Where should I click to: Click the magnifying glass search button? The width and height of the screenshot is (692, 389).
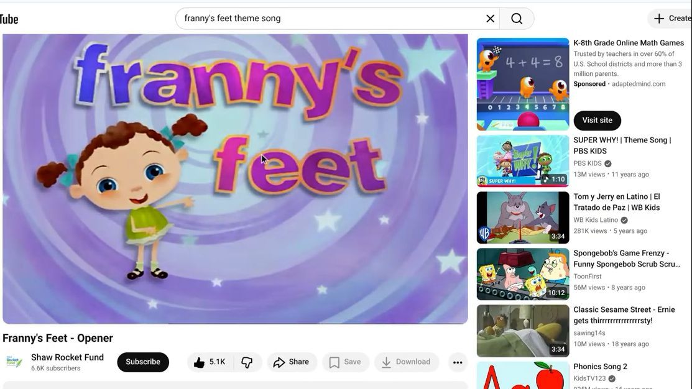pos(517,19)
